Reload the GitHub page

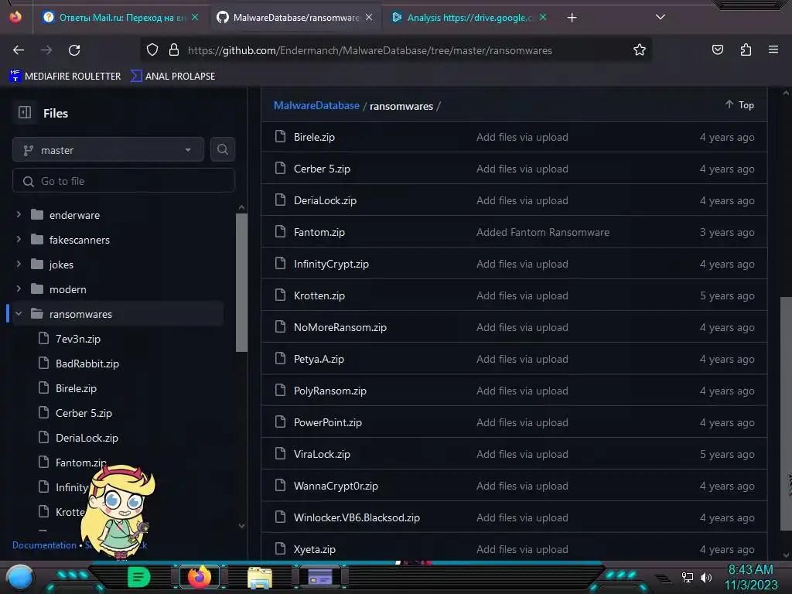(x=74, y=50)
